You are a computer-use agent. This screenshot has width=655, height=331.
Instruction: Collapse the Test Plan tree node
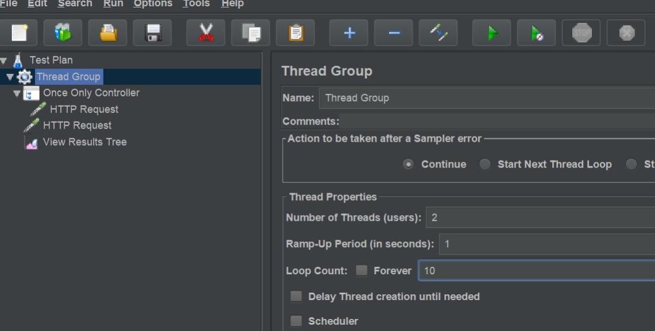(3, 61)
